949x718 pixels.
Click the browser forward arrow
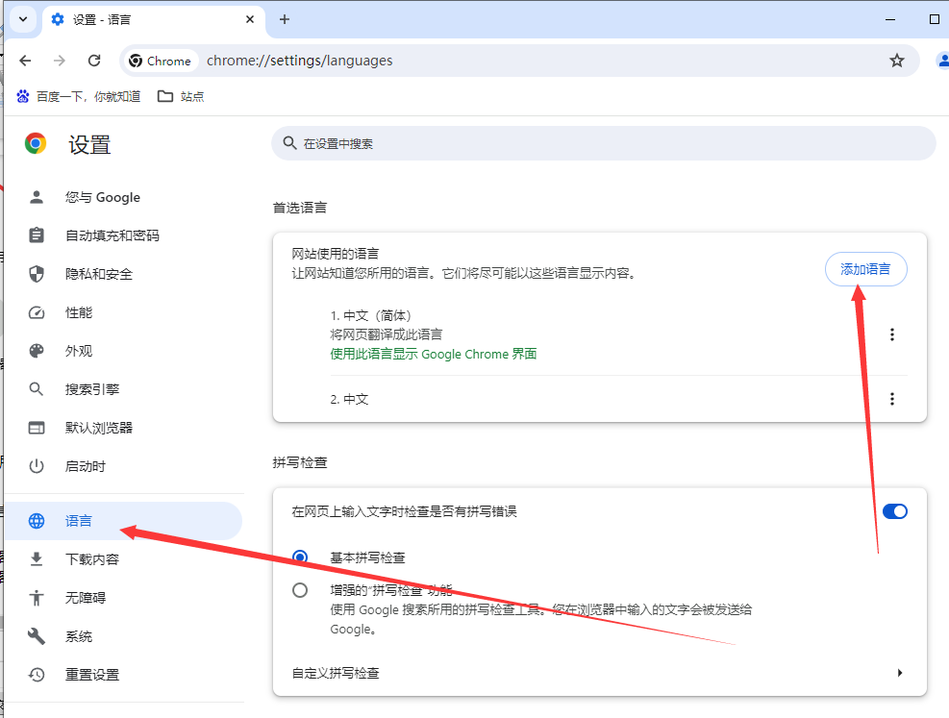pyautogui.click(x=60, y=61)
